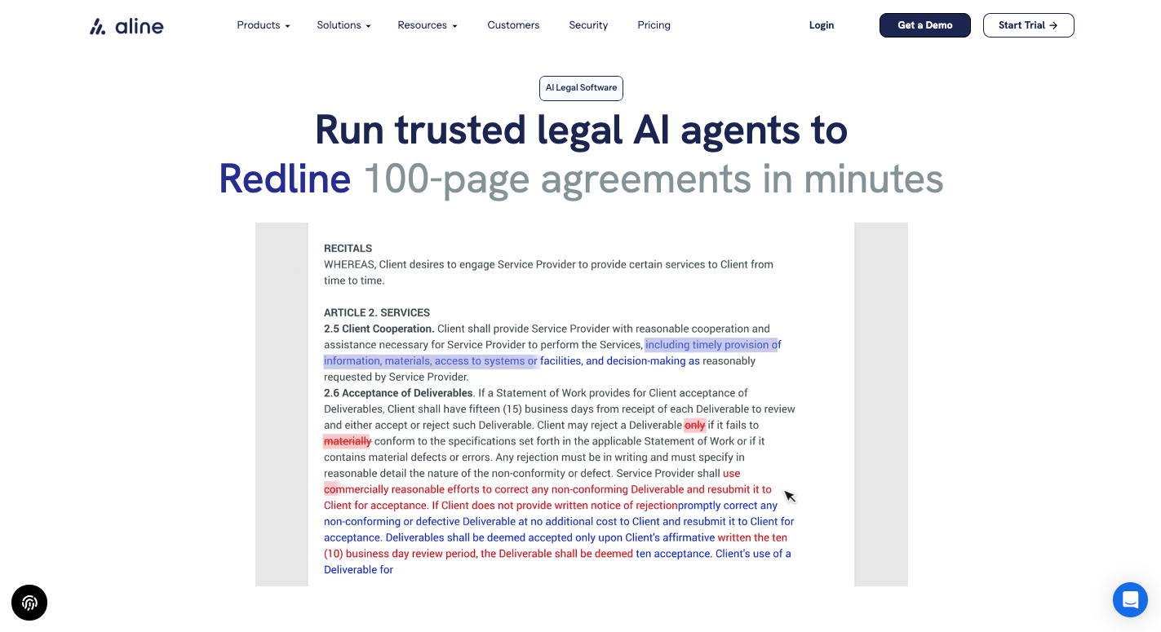1161x632 pixels.
Task: Expand the Products dropdown menu
Action: click(x=264, y=25)
